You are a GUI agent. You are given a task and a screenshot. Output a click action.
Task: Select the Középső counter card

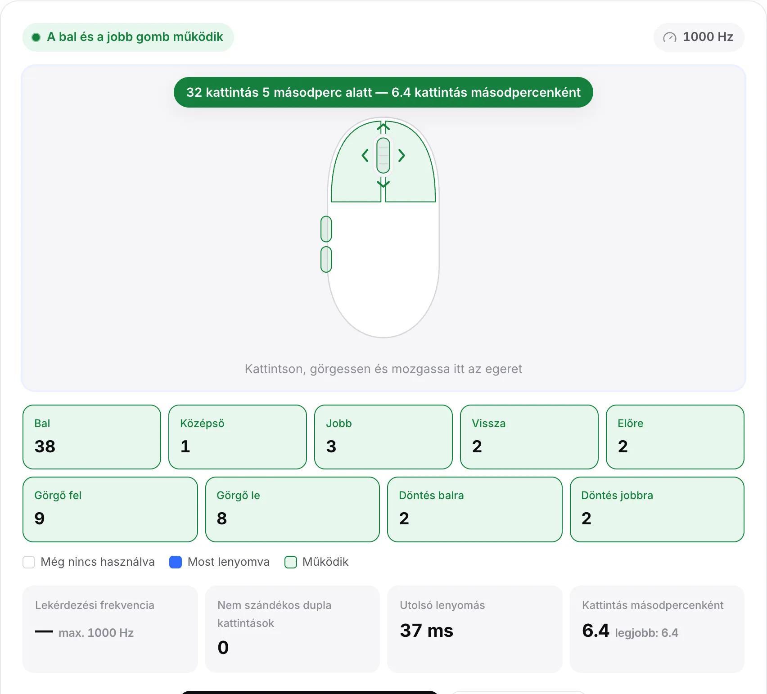(238, 437)
